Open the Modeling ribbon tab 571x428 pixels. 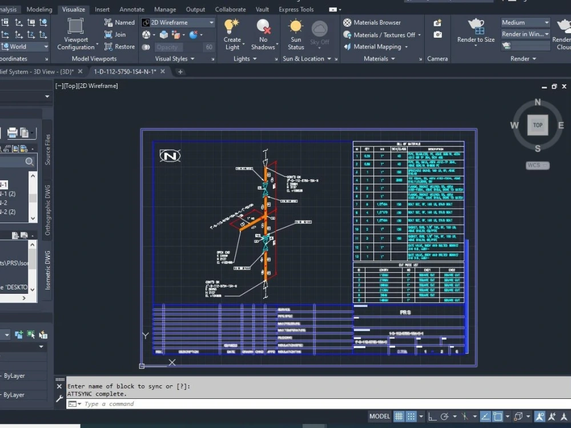coord(39,10)
